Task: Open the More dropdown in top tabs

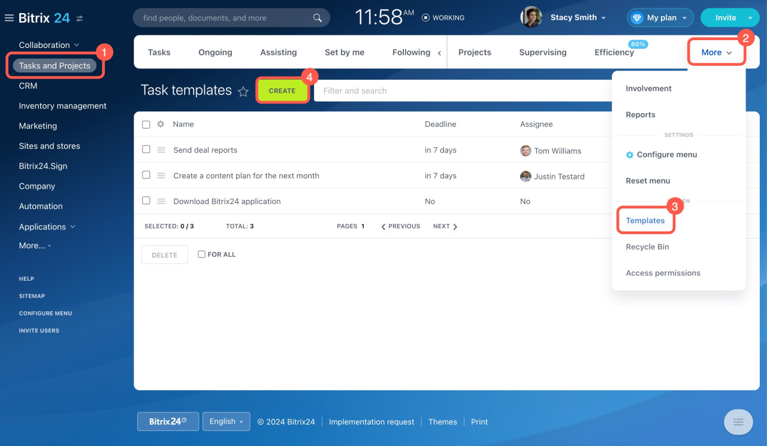Action: [717, 53]
